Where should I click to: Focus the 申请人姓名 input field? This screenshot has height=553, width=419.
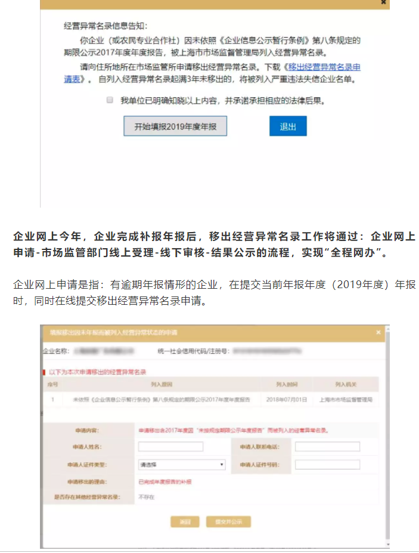pyautogui.click(x=170, y=447)
